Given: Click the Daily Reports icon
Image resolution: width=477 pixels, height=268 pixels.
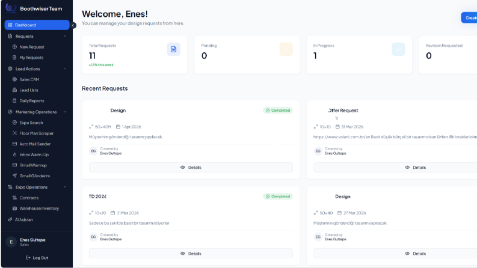Looking at the screenshot, I should pos(14,100).
